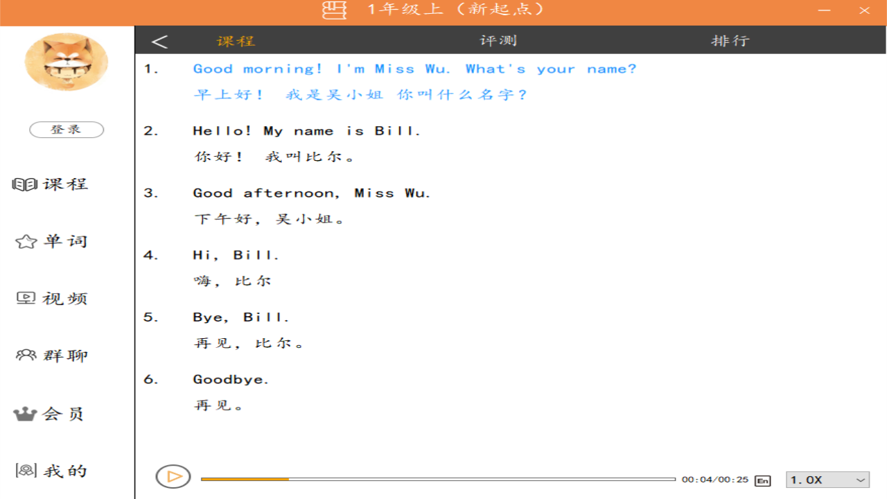This screenshot has width=887, height=499.
Task: Select sentence 6 'Goodbye.'
Action: coord(231,379)
